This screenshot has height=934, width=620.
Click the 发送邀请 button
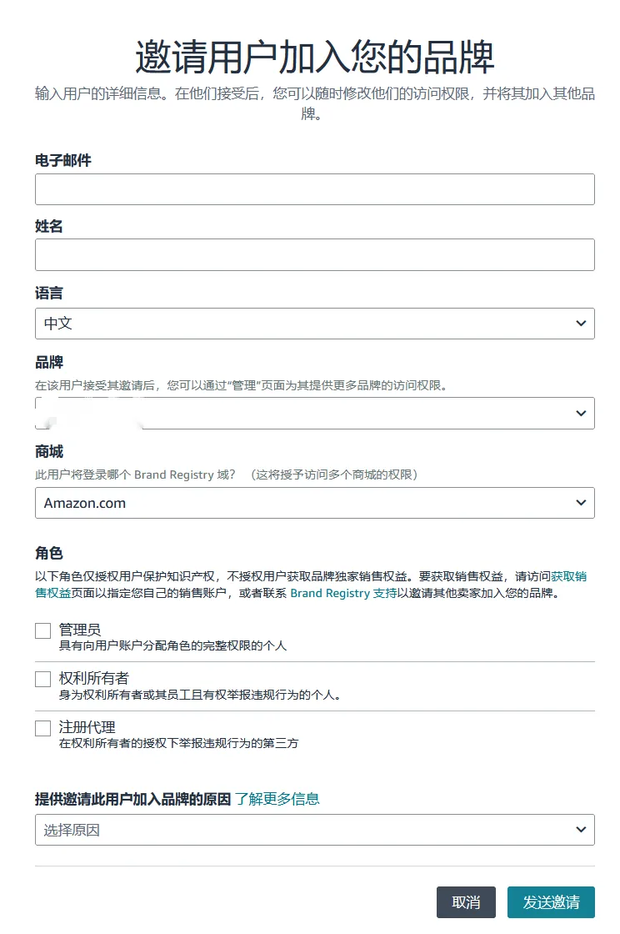551,902
